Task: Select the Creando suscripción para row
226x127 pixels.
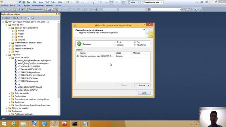Action: click(113, 56)
